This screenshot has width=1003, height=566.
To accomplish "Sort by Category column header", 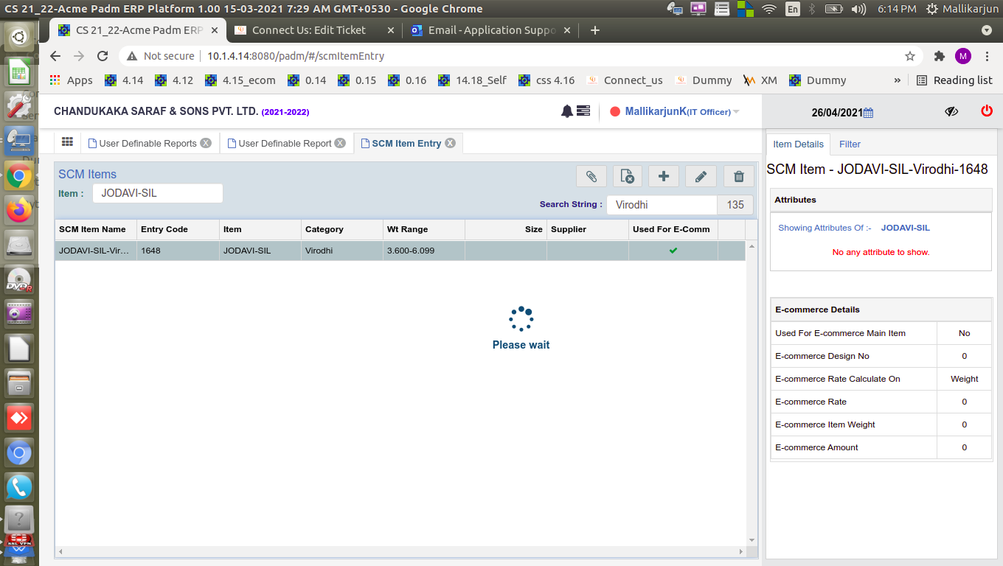I will point(342,229).
